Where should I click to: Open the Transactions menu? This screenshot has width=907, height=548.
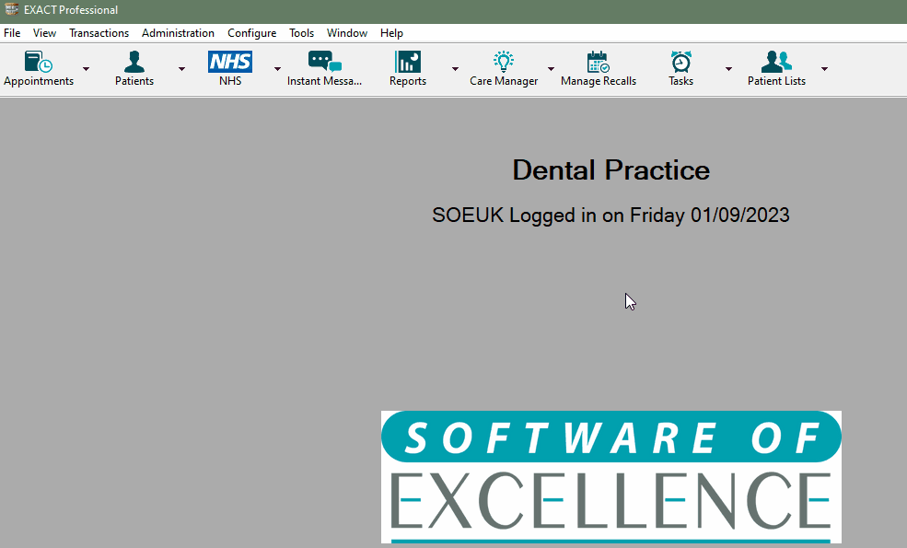tap(99, 33)
